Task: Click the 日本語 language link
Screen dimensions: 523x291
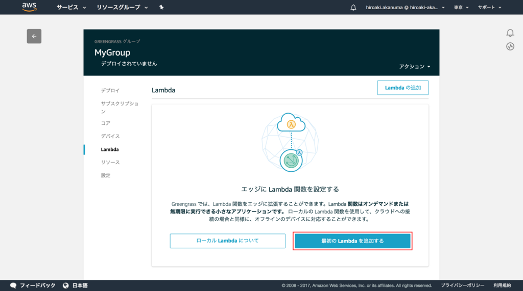Action: point(80,285)
